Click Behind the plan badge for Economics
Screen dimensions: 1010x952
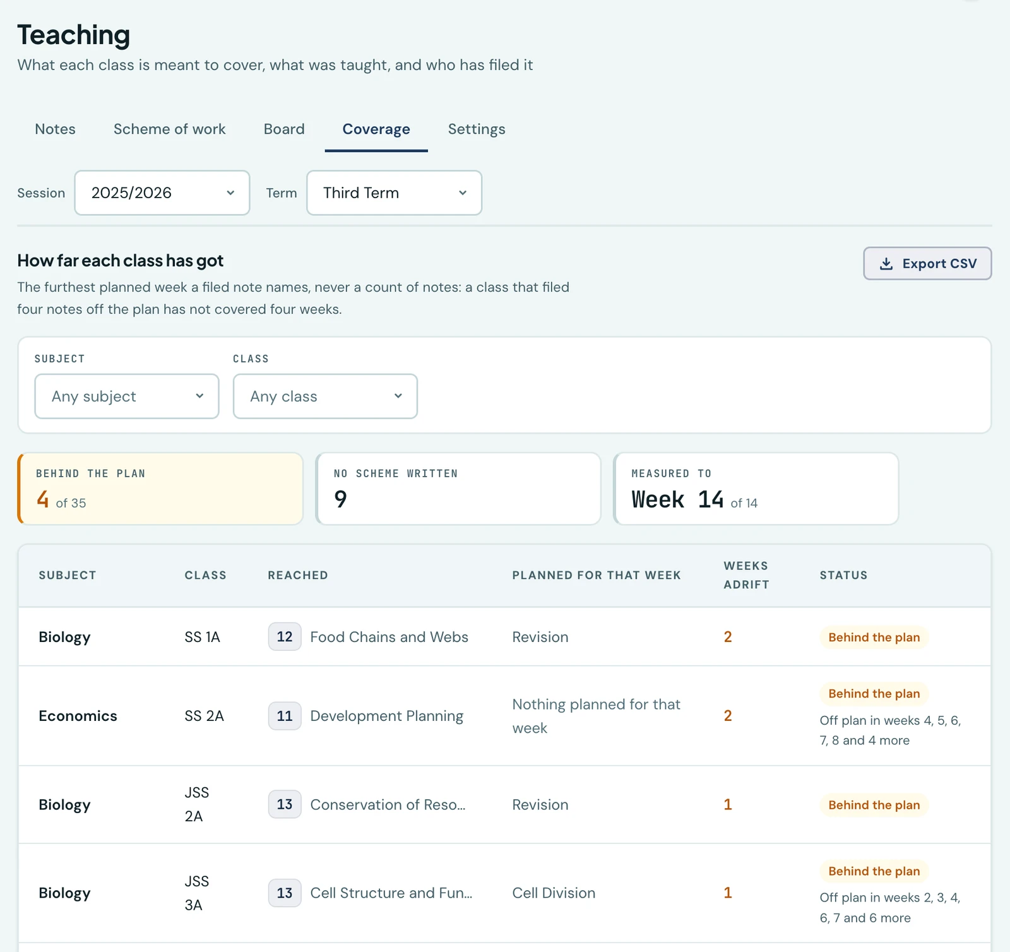[x=874, y=694]
